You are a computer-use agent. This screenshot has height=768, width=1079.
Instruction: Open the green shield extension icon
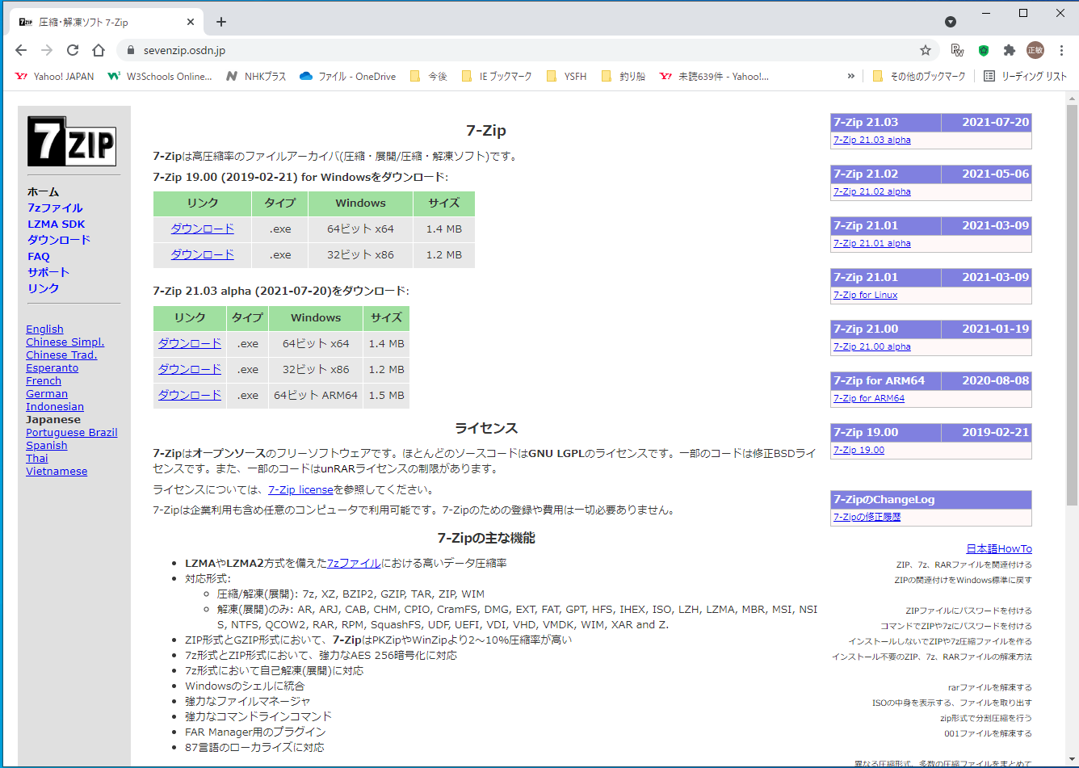(983, 50)
